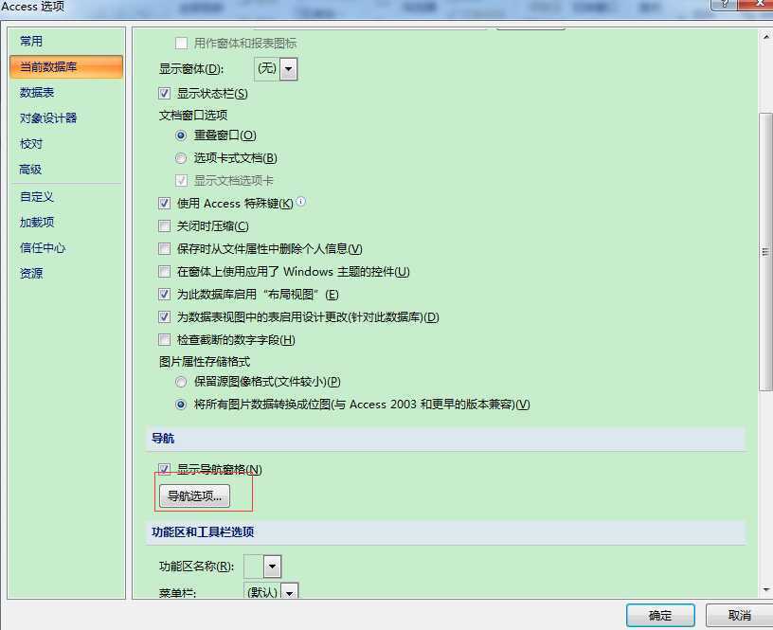Open the 菜单栏 (默认) dropdown

289,592
